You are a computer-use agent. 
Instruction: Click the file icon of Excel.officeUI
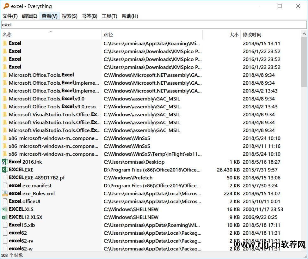tap(5, 201)
